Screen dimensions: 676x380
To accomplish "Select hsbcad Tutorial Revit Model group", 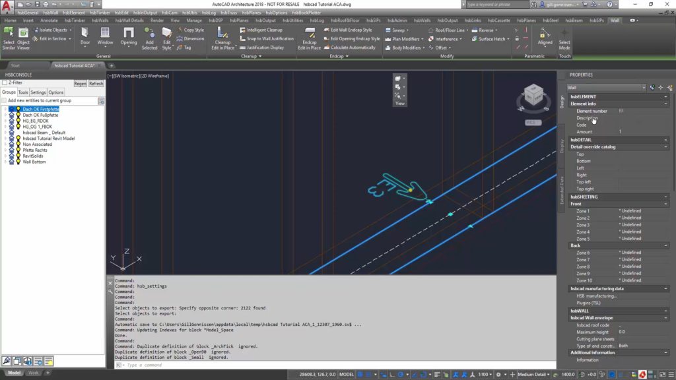I will (49, 139).
